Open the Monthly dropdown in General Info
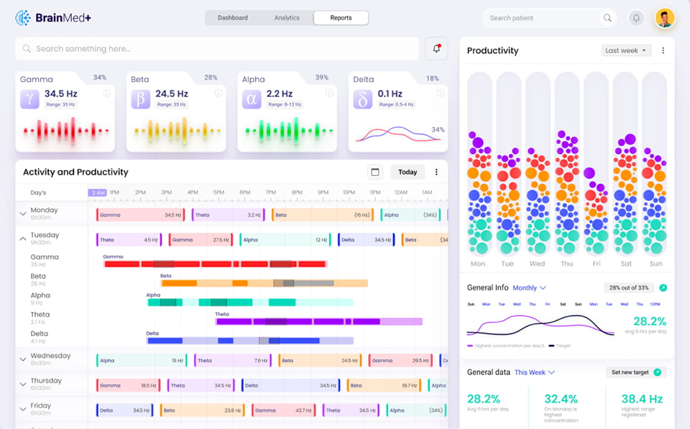 click(x=529, y=287)
